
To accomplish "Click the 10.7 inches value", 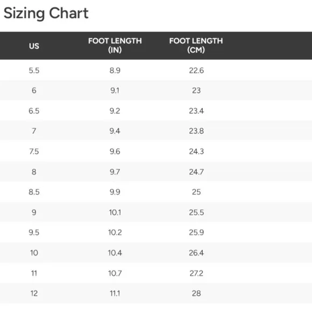I will coord(115,273).
